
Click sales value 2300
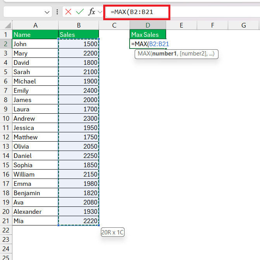[x=79, y=118]
